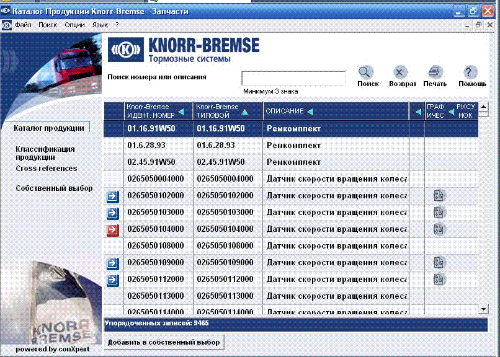Sort by ИДЕНТ. НОМЕР column arrow
The width and height of the screenshot is (500, 357).
[181, 112]
